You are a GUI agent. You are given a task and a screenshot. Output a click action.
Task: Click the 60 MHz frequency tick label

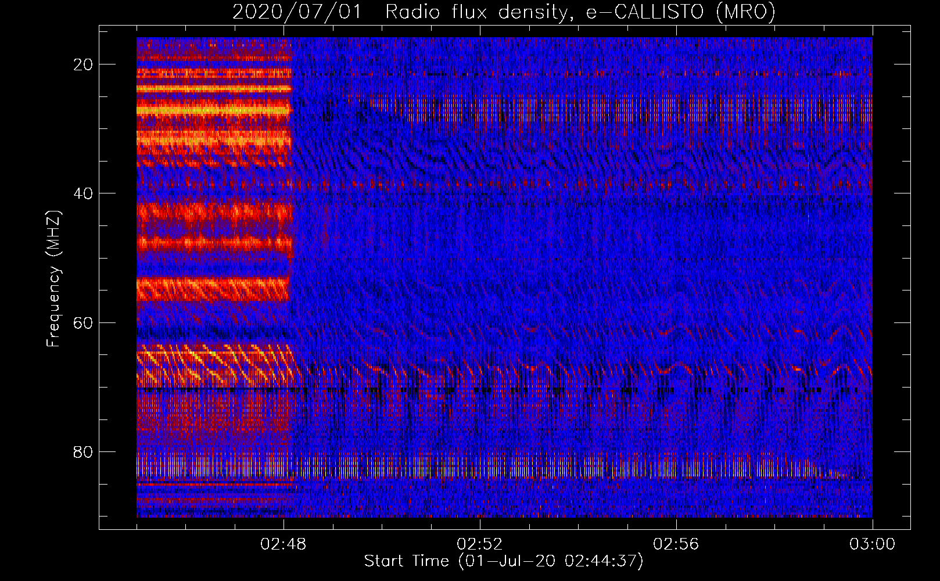tap(84, 322)
